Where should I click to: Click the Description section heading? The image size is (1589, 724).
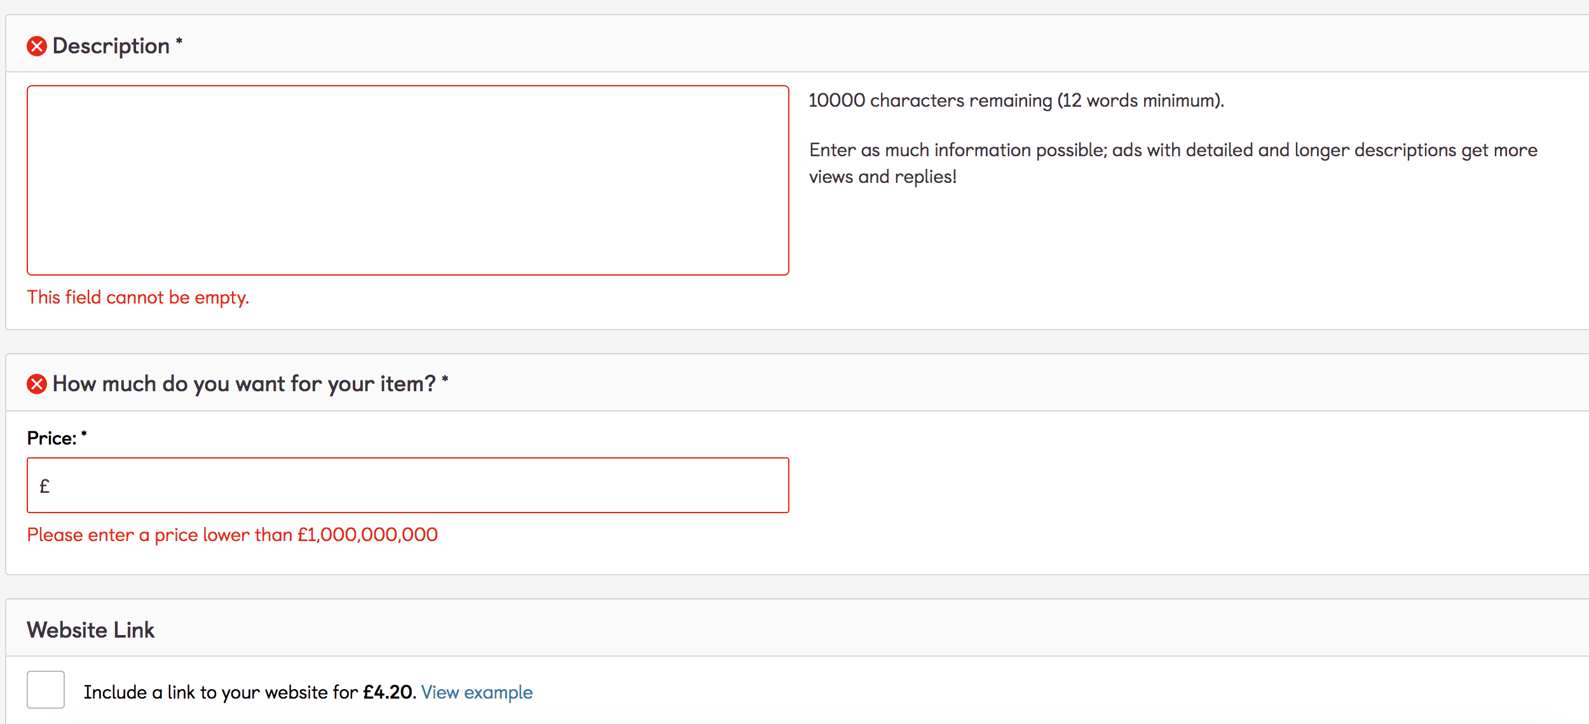point(111,46)
